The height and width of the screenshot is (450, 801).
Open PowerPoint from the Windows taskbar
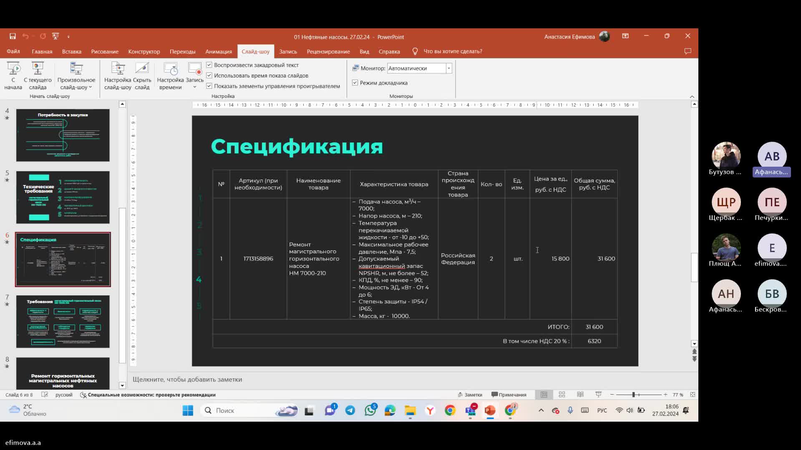(x=490, y=410)
